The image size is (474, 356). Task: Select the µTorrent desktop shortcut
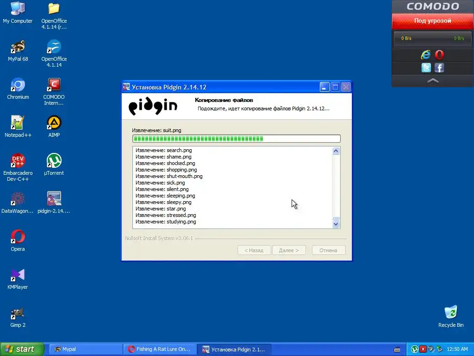[x=54, y=165]
